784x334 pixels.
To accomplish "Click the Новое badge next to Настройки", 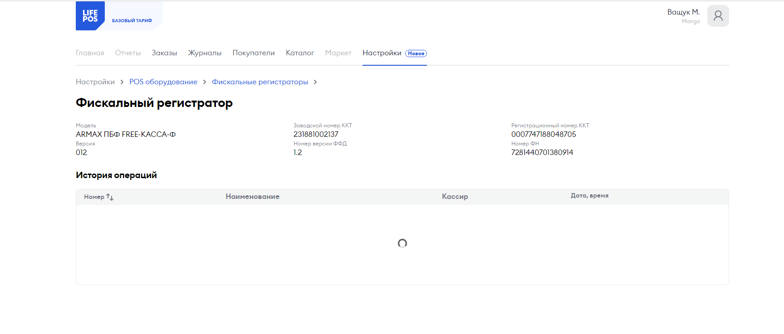I will pos(416,53).
